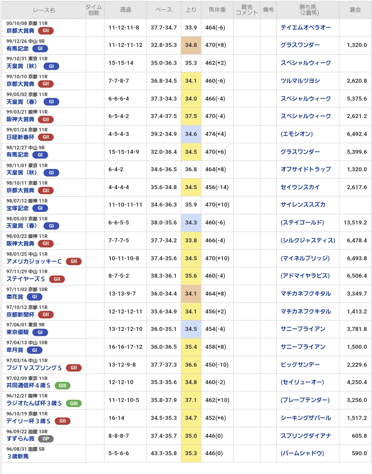Click the レース名 column header
Image resolution: width=372 pixels, height=474 pixels.
pyautogui.click(x=44, y=9)
